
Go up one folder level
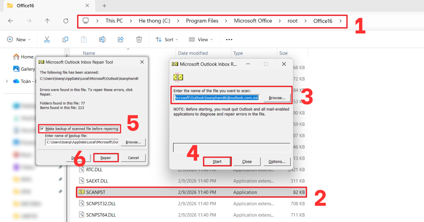47,21
